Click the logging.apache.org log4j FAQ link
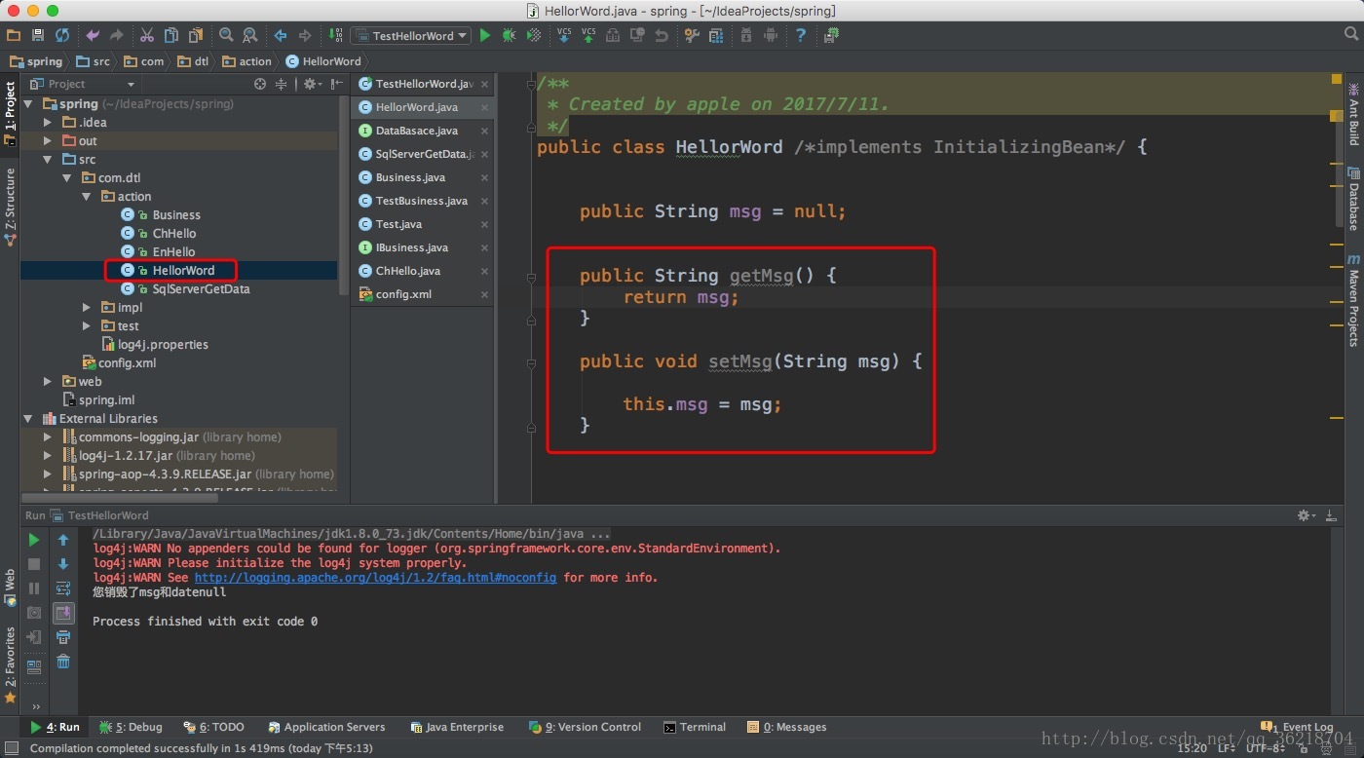 pyautogui.click(x=375, y=578)
